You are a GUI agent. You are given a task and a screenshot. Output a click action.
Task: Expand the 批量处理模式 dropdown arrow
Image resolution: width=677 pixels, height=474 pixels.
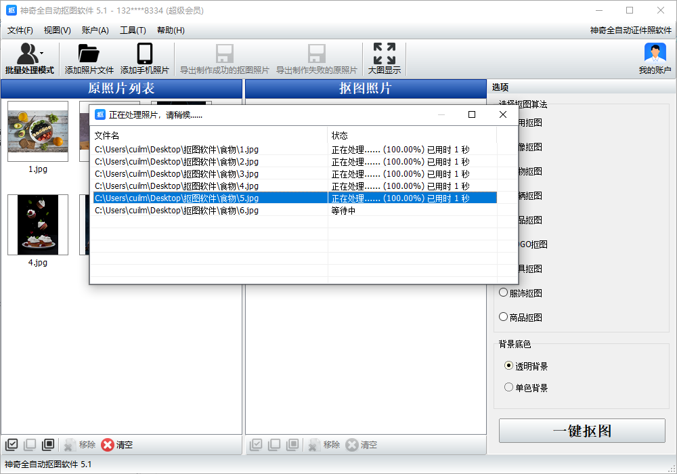point(42,53)
